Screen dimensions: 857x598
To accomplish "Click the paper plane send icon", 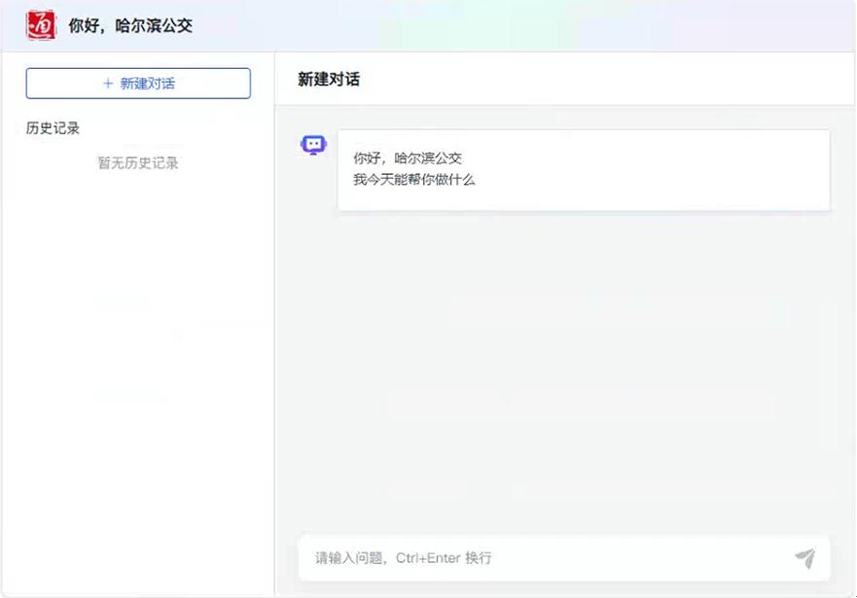I will 804,558.
